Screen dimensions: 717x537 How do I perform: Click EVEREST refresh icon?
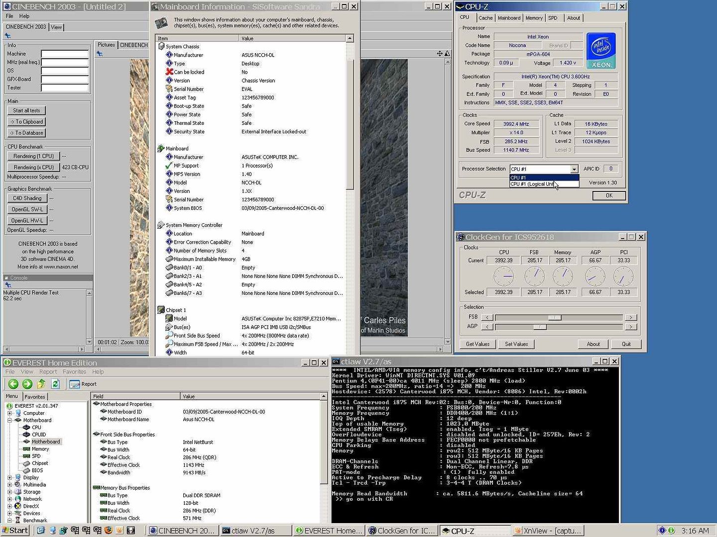tap(55, 384)
